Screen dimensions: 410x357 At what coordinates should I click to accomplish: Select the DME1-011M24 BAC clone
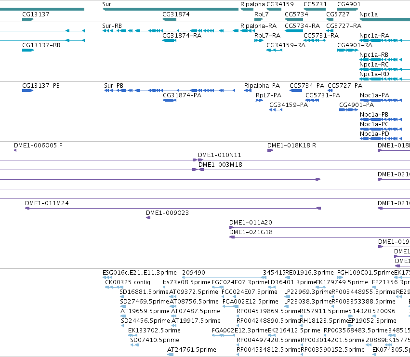(x=173, y=208)
